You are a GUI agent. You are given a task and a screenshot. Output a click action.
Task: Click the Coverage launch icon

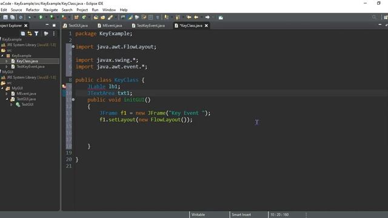pos(52,18)
